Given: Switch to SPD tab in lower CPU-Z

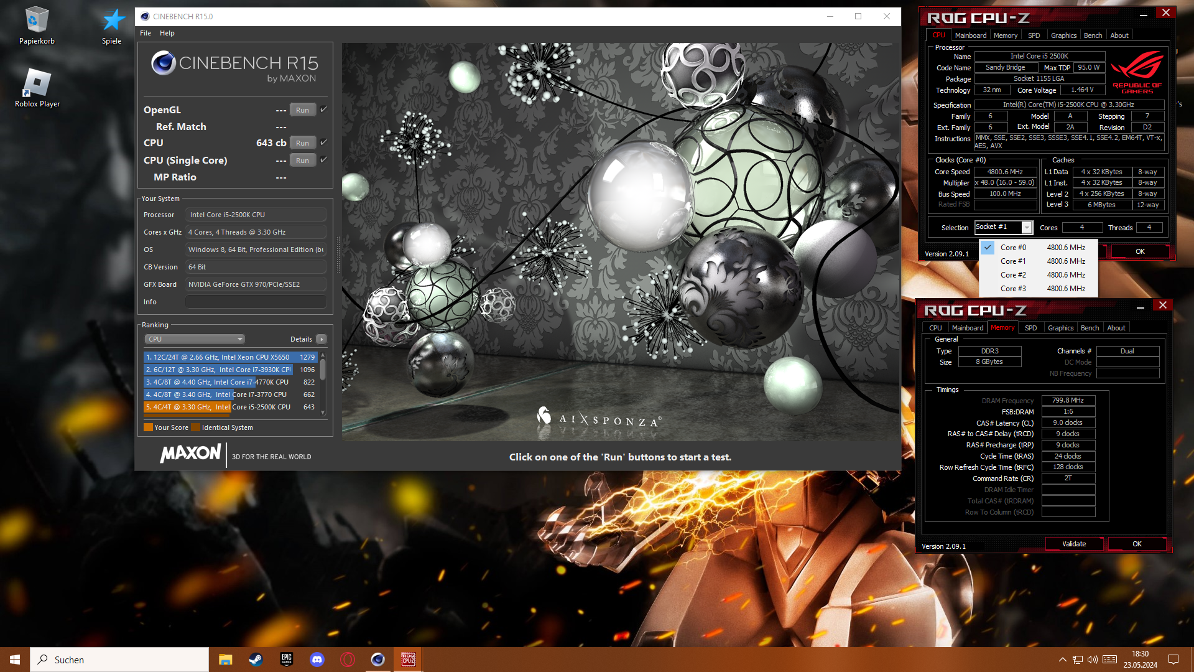Looking at the screenshot, I should click(1031, 328).
